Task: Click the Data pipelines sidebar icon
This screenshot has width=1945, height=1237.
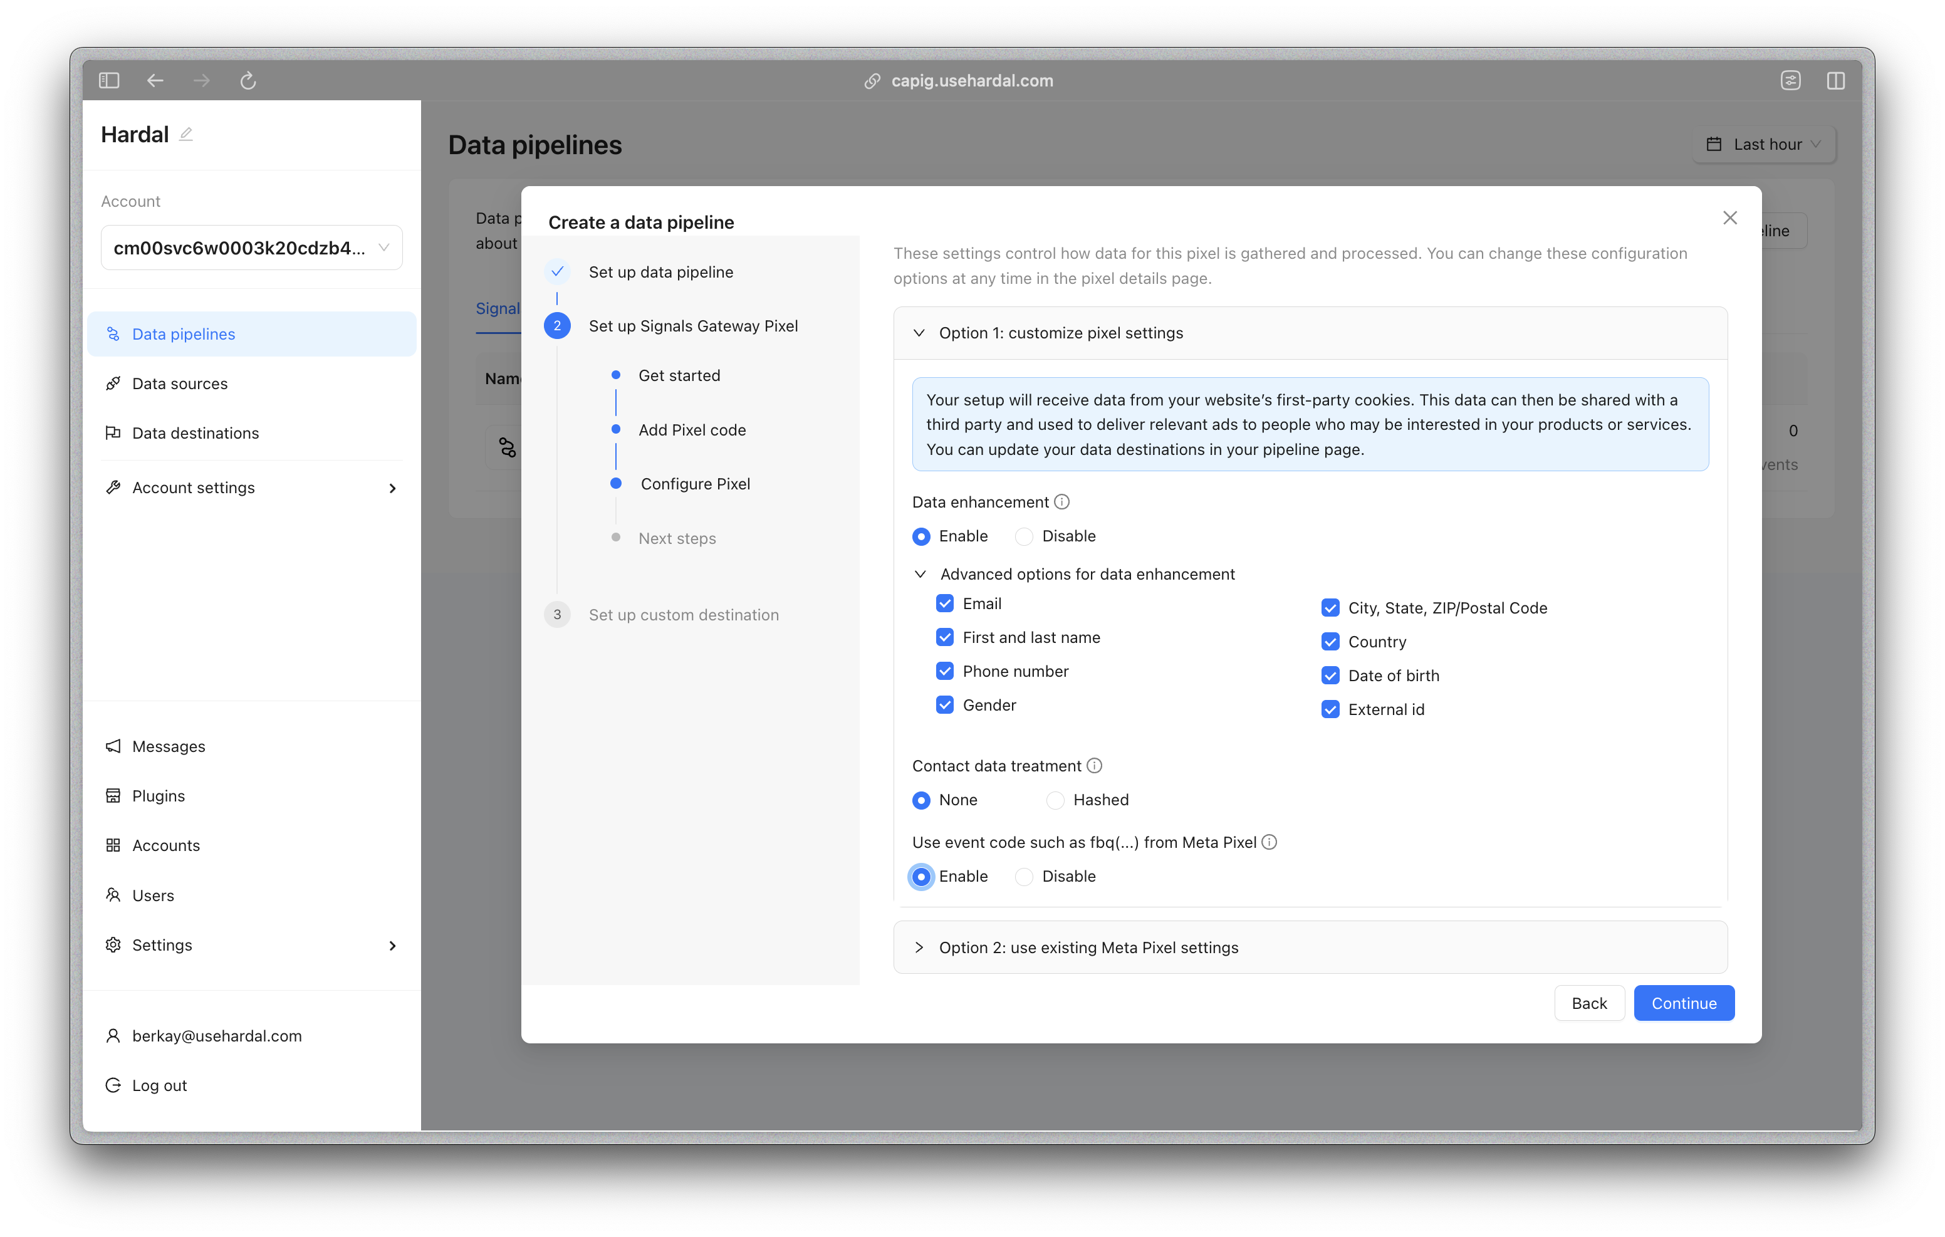Action: coord(113,334)
